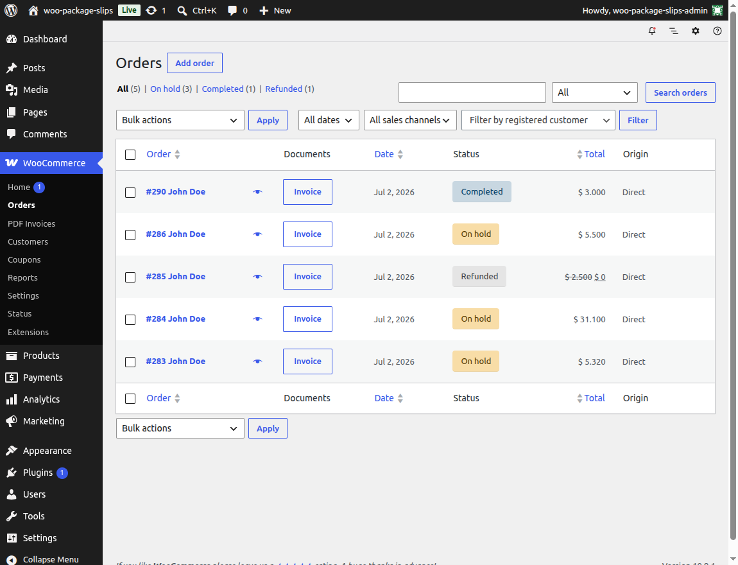Click the Marketing megaphone icon
The height and width of the screenshot is (565, 738).
point(12,421)
